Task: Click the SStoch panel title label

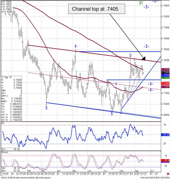Action: [5, 151]
